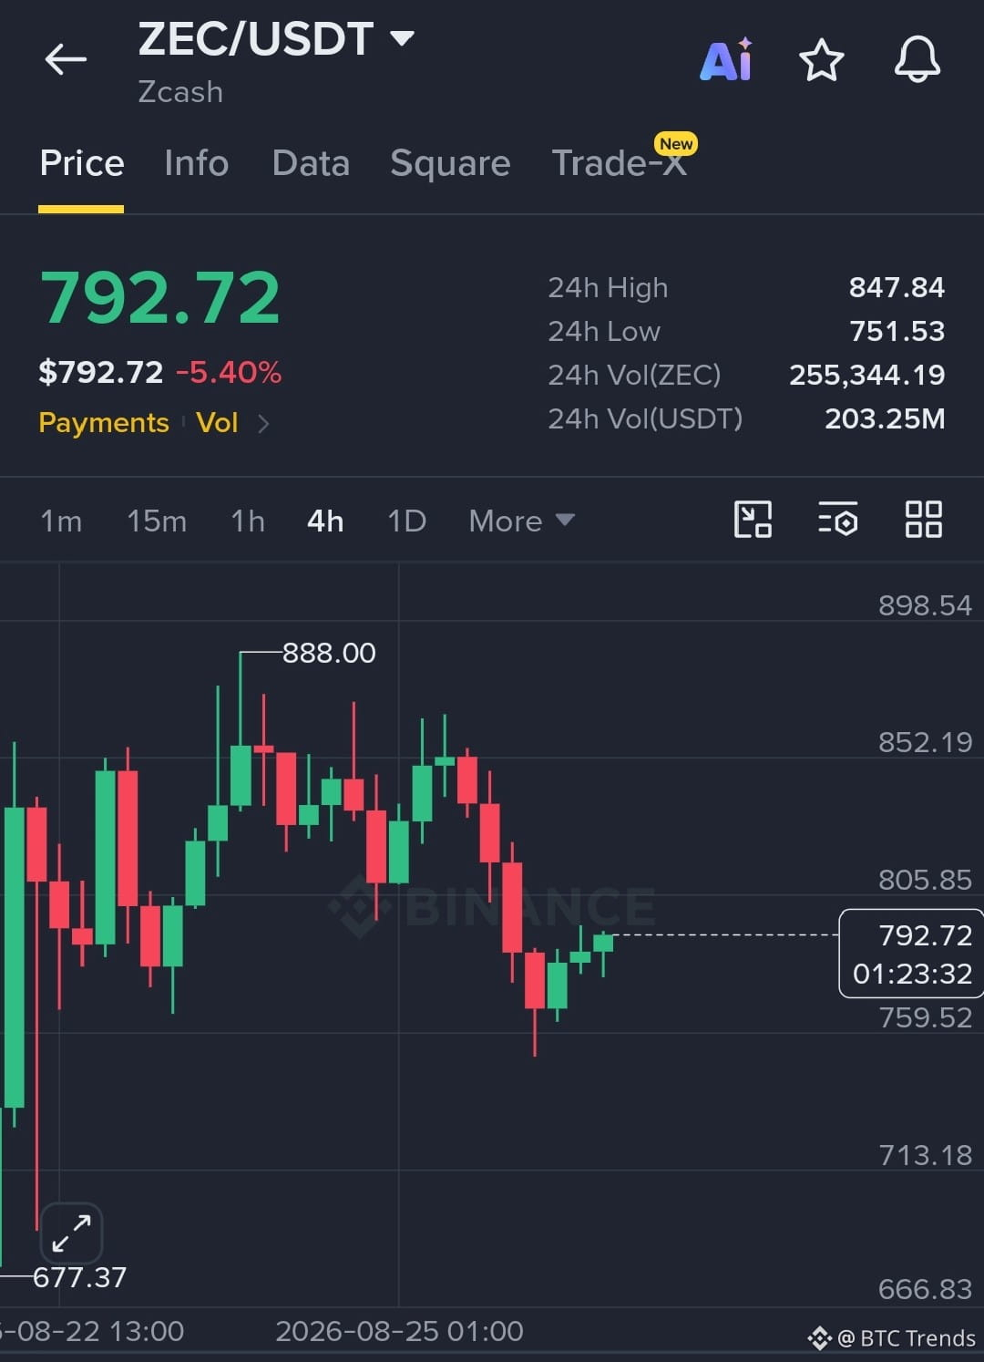
Task: Tap the 759.52 price axis label
Action: (925, 1017)
